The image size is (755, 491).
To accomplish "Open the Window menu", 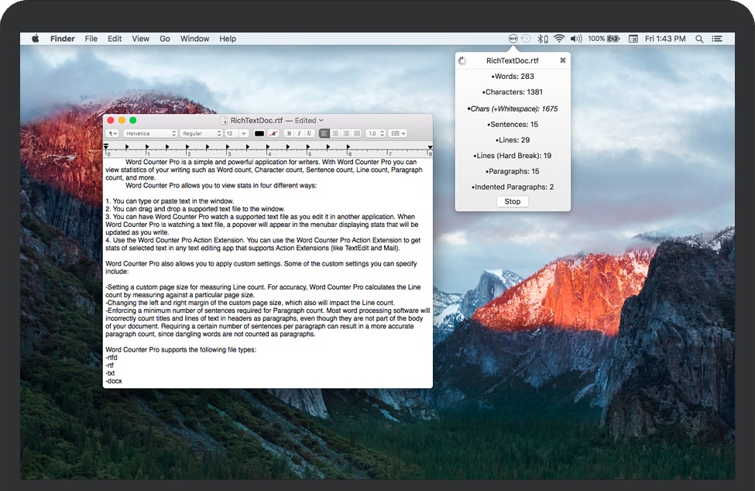I will coord(194,39).
